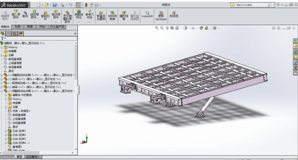Screen dimensions: 298x160
Task: Switch to the 布局 (Layout) tab
Action: coord(17,27)
